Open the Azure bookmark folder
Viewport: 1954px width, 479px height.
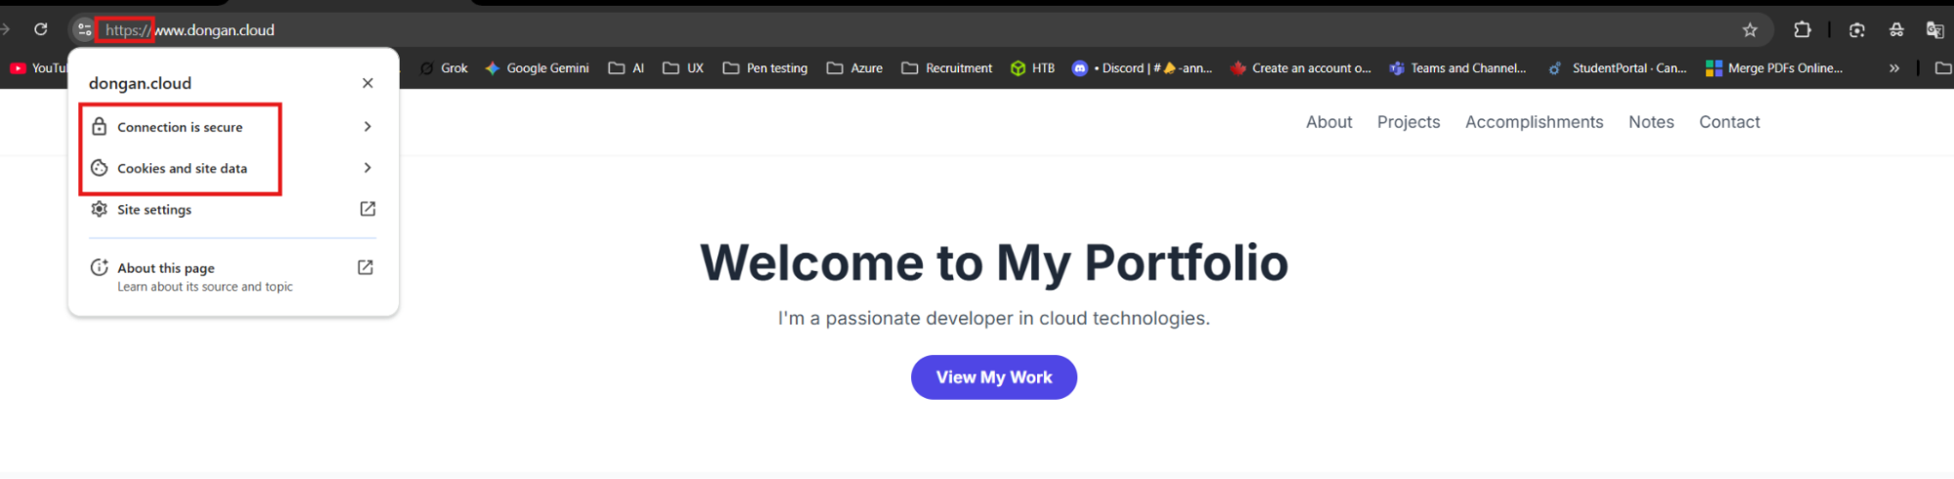point(855,68)
